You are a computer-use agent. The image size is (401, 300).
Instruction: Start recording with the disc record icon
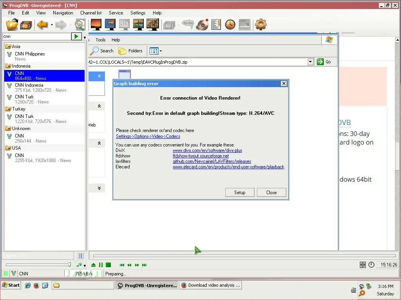click(x=202, y=25)
